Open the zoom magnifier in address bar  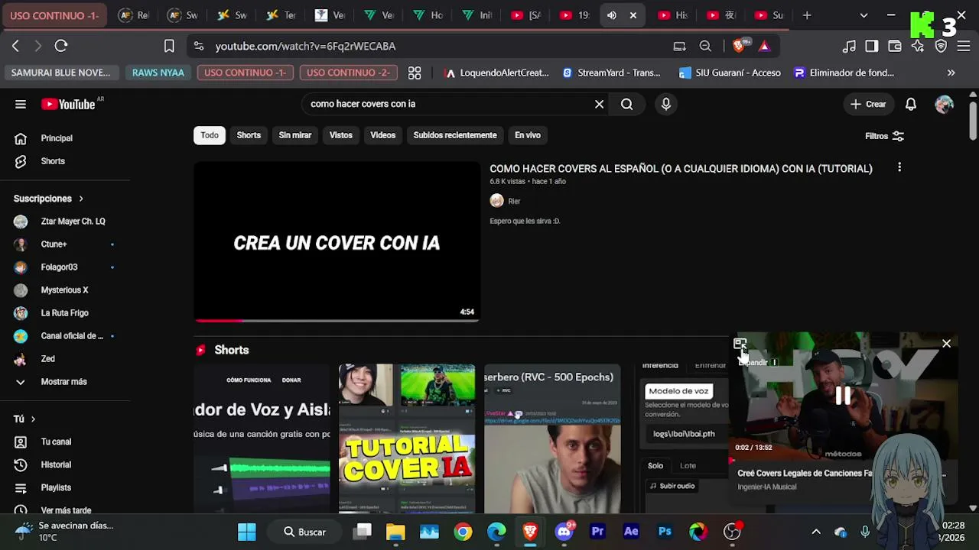pyautogui.click(x=705, y=46)
